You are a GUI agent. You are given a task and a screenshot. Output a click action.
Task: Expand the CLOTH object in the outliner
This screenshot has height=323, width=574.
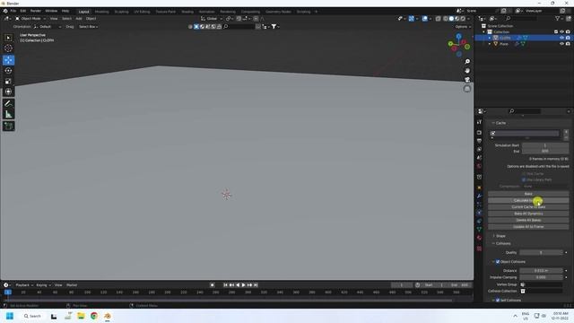[490, 38]
